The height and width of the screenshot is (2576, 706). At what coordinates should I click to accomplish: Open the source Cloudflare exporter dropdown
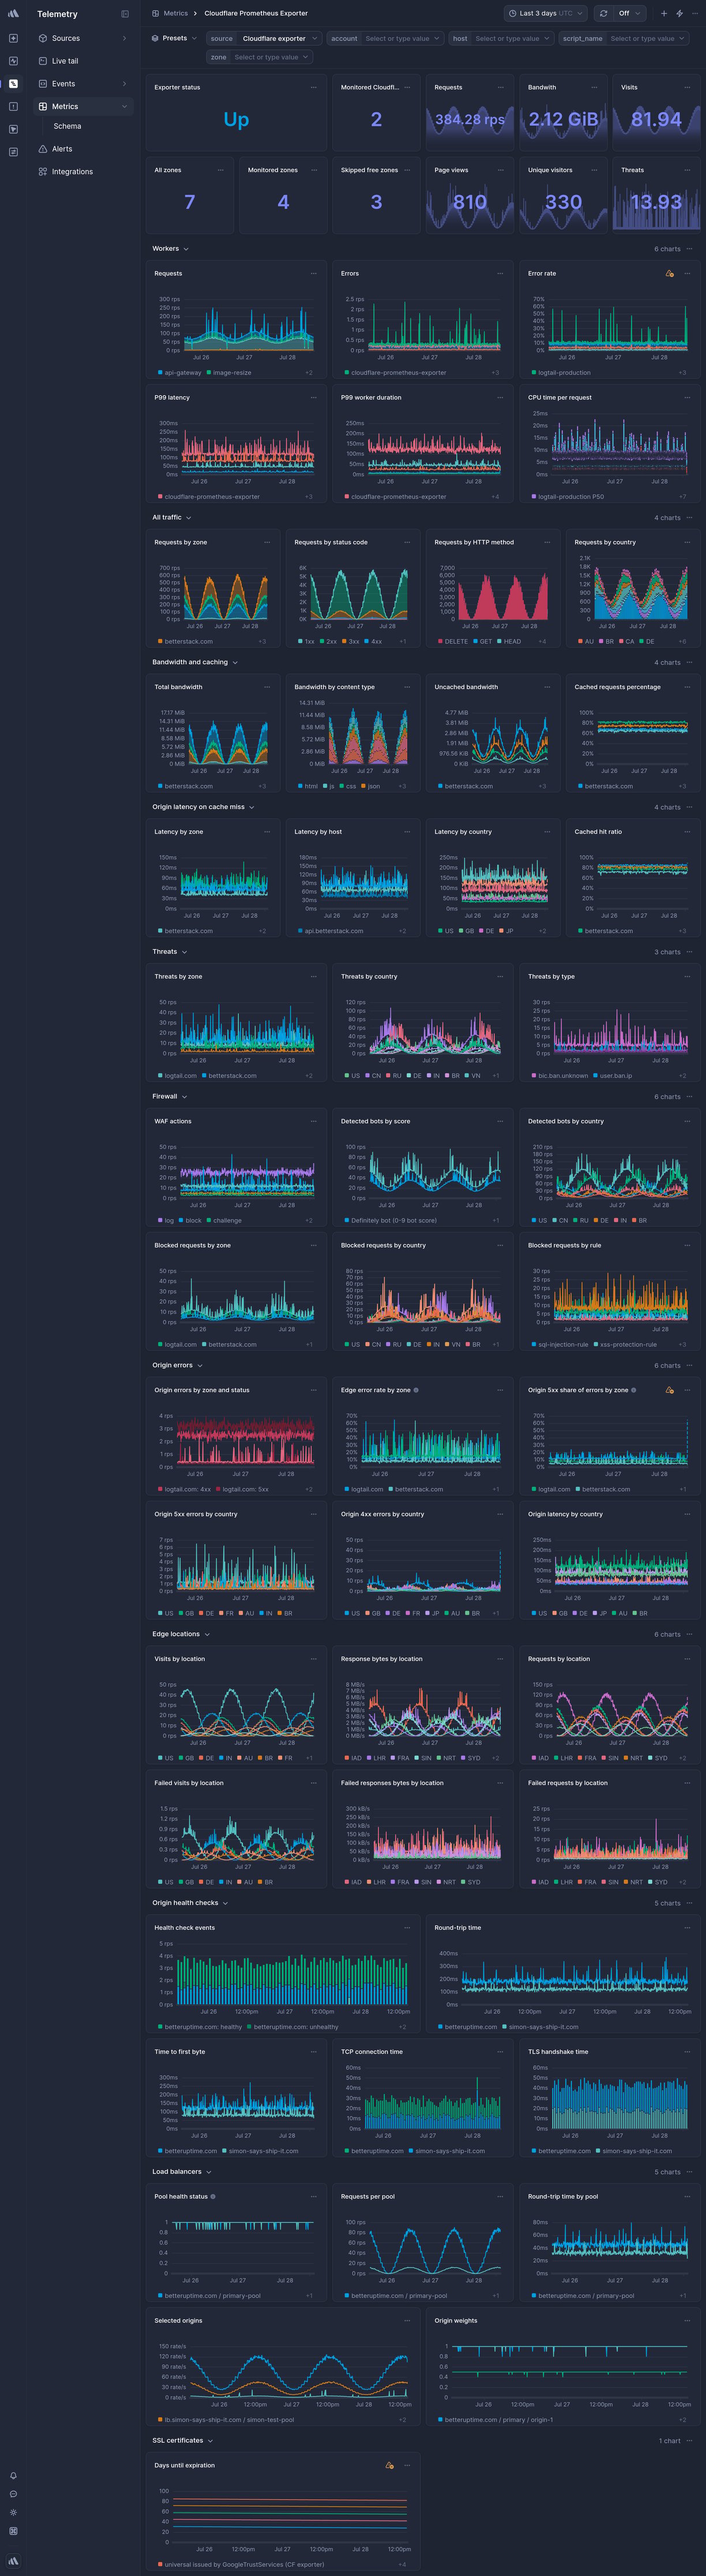pos(264,38)
